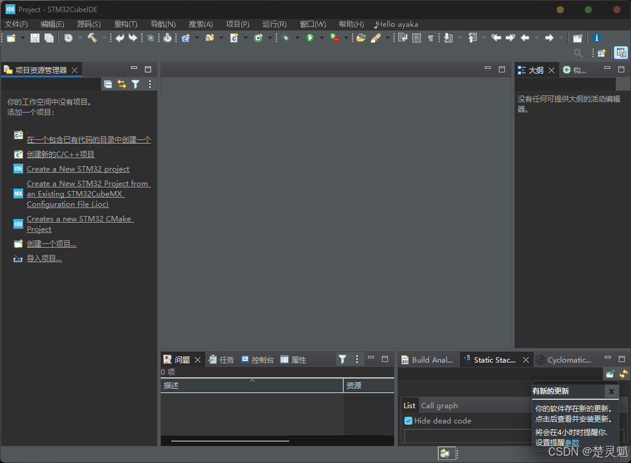Click the Open Element folder icon
The image size is (631, 463).
pos(361,38)
